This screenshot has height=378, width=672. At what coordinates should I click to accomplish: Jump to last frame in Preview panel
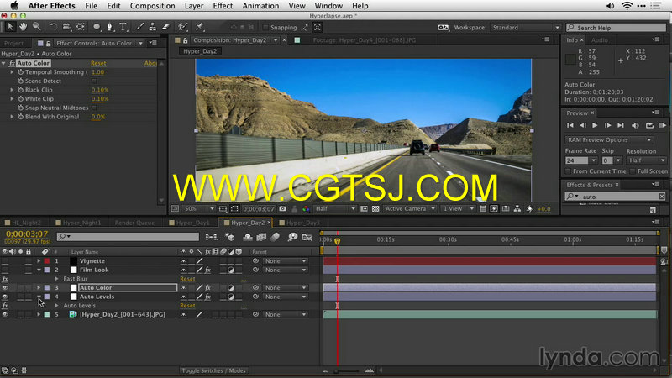pyautogui.click(x=621, y=125)
